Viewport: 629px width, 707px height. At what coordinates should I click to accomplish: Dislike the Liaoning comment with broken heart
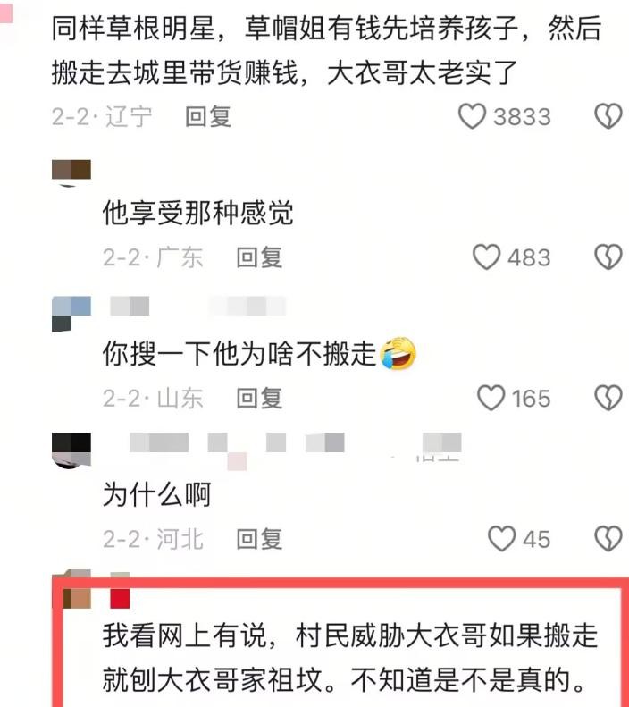coord(608,116)
